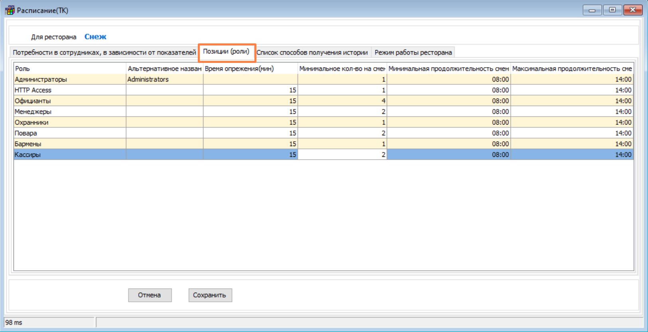The width and height of the screenshot is (648, 332).
Task: Maximize the Расписание(ТК) window
Action: point(613,10)
